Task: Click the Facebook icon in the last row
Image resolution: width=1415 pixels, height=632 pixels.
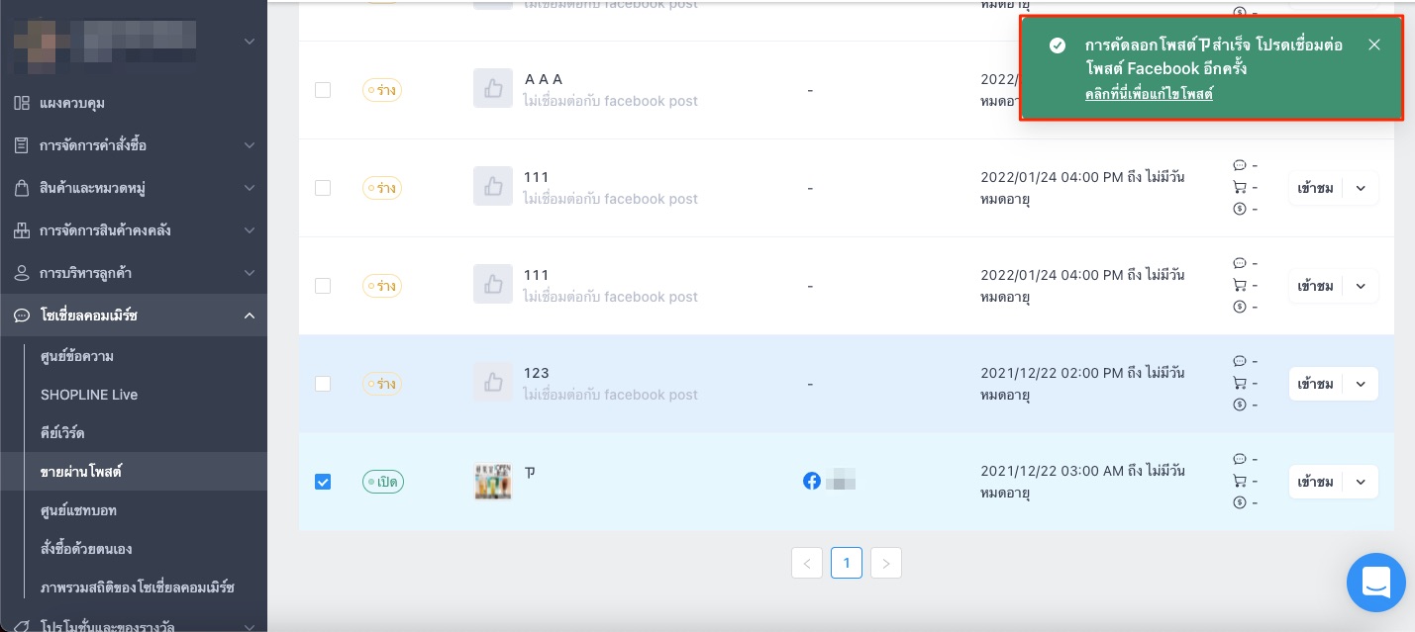Action: point(812,482)
